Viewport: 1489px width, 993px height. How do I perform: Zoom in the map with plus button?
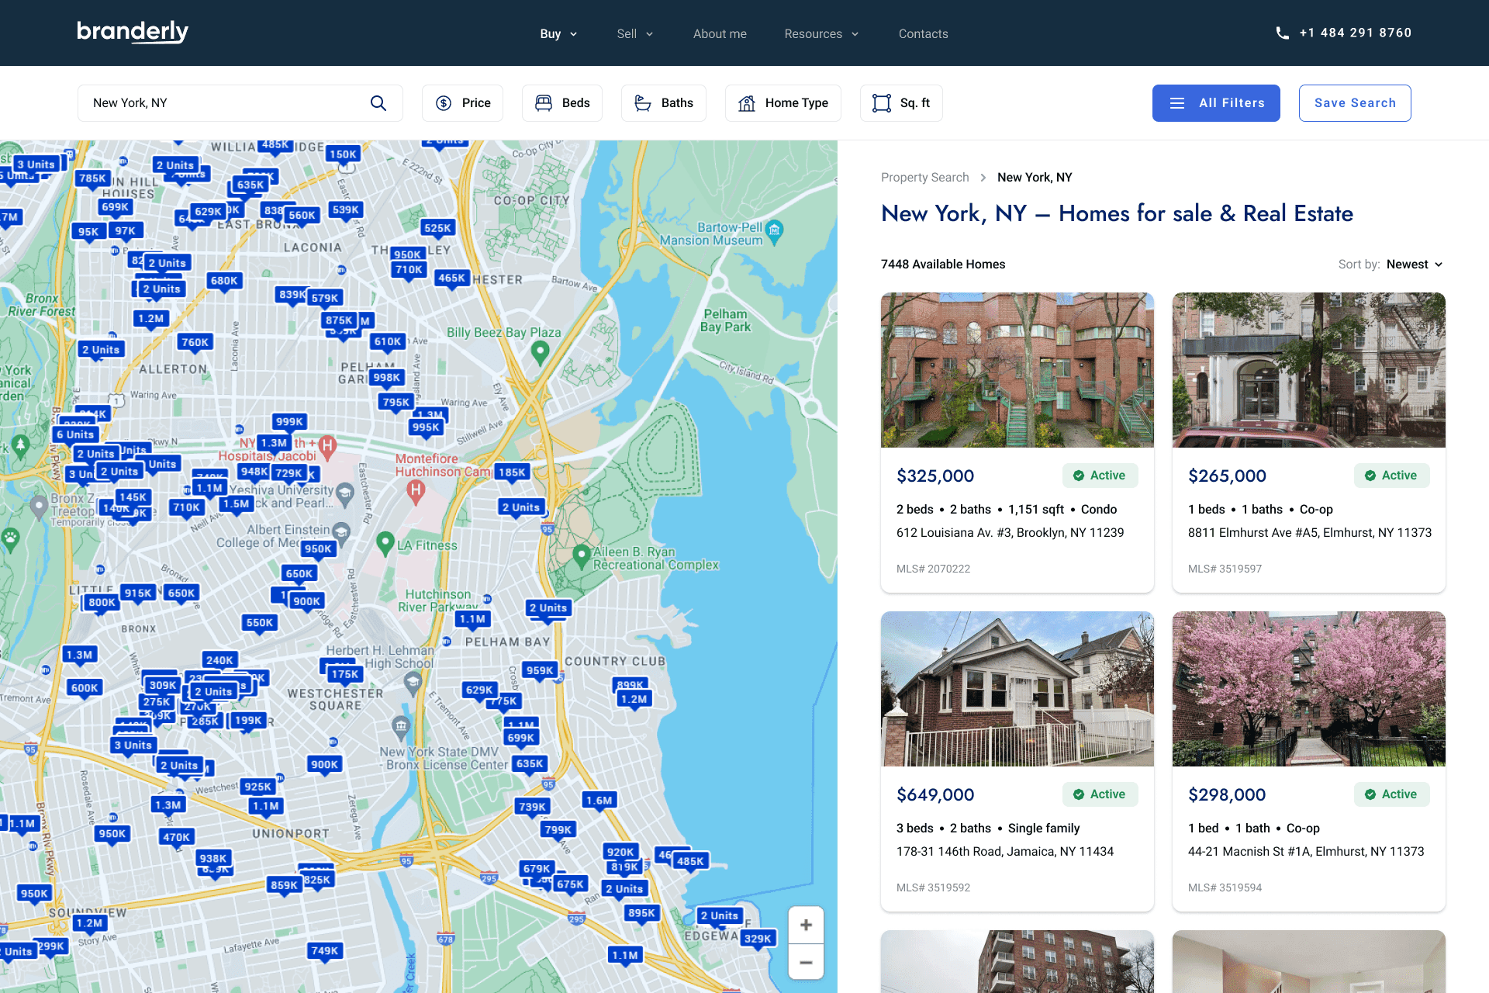coord(807,925)
